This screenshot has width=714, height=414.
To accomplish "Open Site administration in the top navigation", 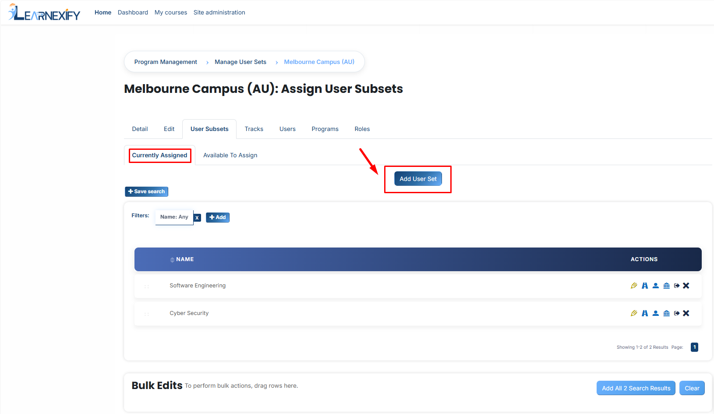I will tap(219, 12).
